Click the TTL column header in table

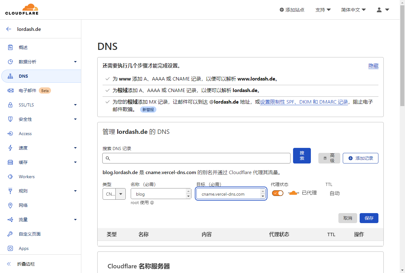(x=331, y=235)
